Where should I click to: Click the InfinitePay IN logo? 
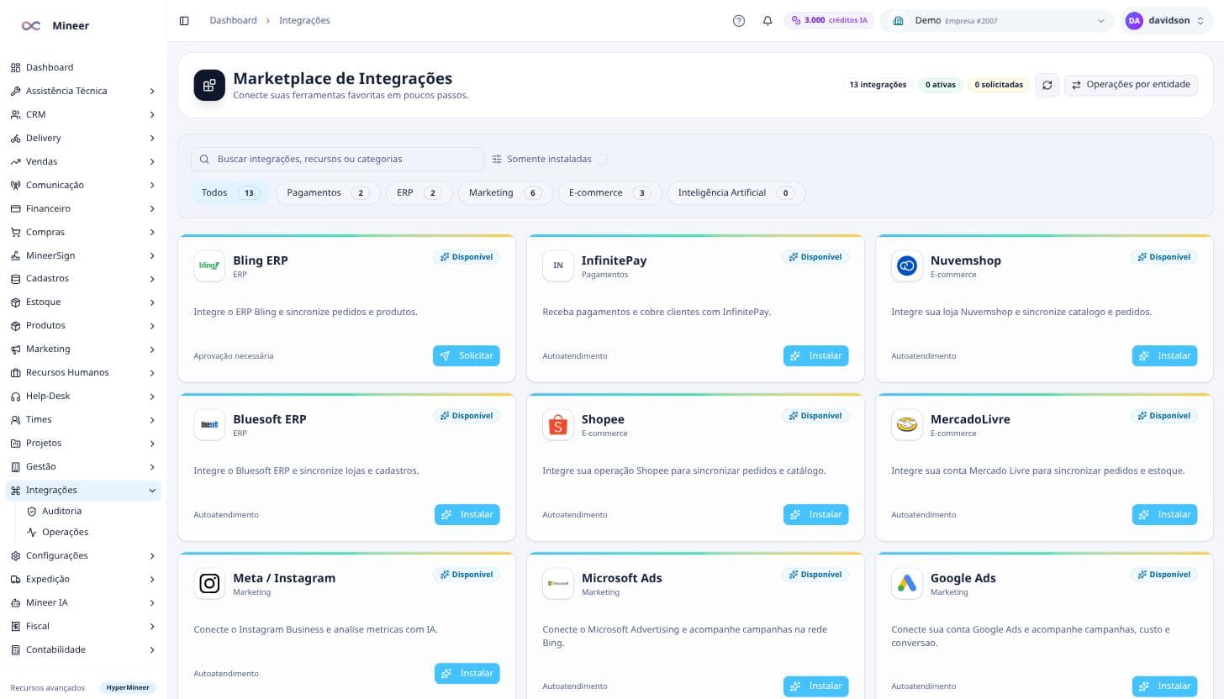(558, 265)
